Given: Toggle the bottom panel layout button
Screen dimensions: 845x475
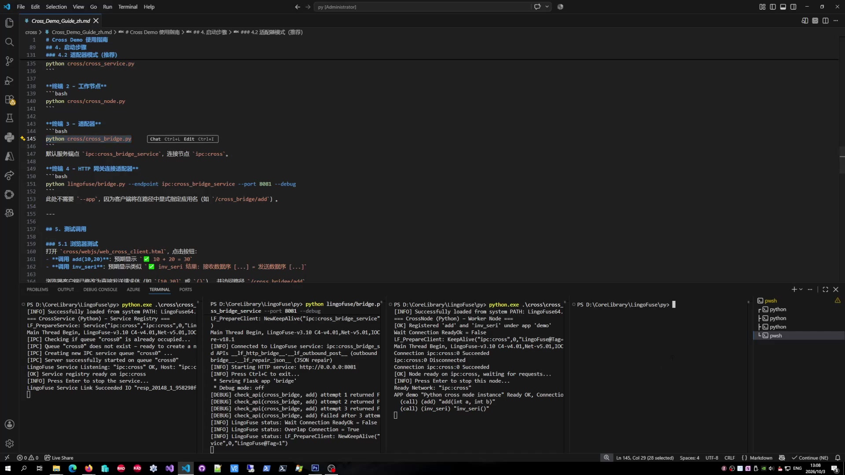Looking at the screenshot, I should click(783, 7).
